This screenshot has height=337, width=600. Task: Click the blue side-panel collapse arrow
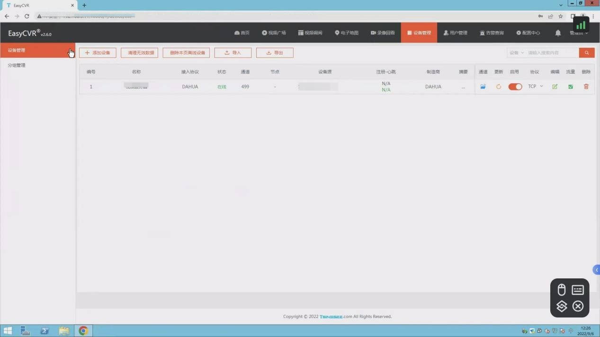click(597, 270)
